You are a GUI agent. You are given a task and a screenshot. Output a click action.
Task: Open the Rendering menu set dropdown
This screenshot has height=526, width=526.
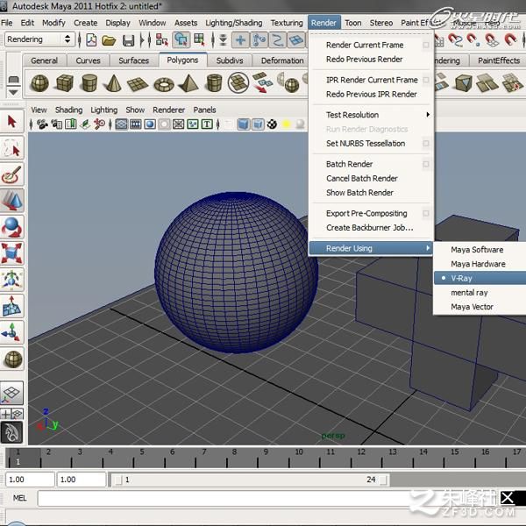point(39,39)
